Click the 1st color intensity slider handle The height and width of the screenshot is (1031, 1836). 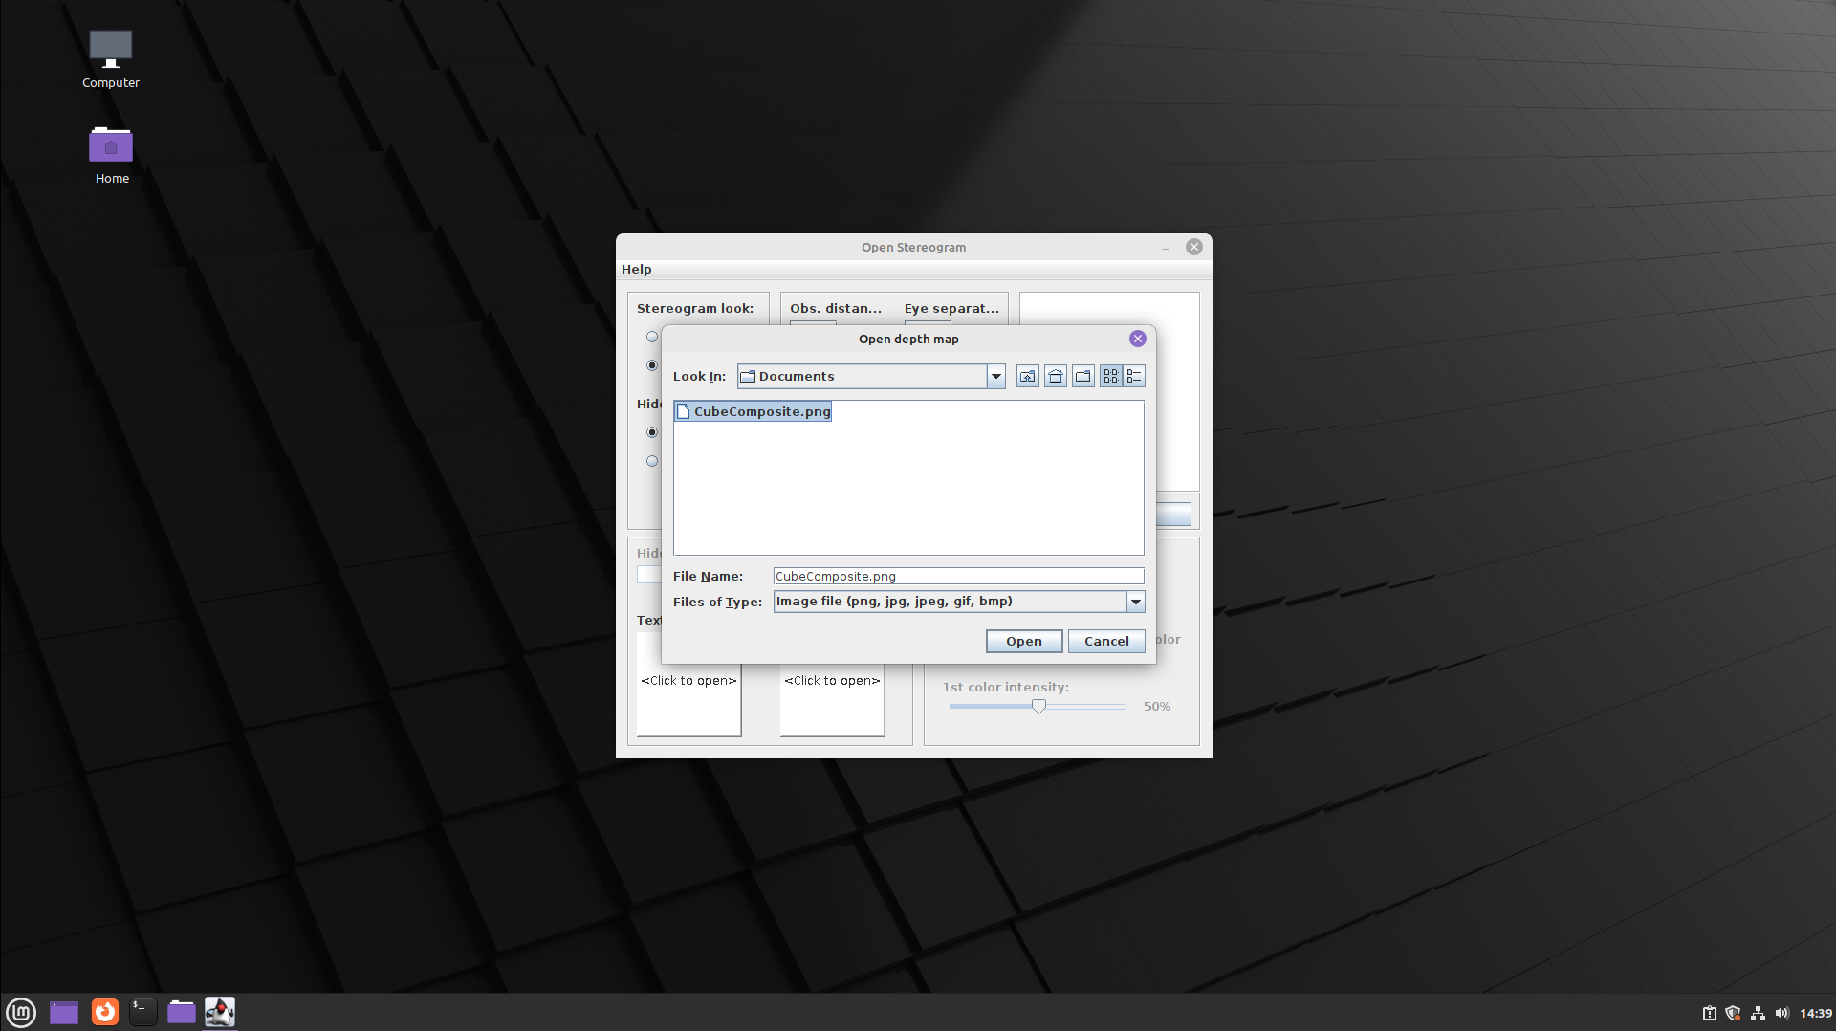tap(1038, 706)
